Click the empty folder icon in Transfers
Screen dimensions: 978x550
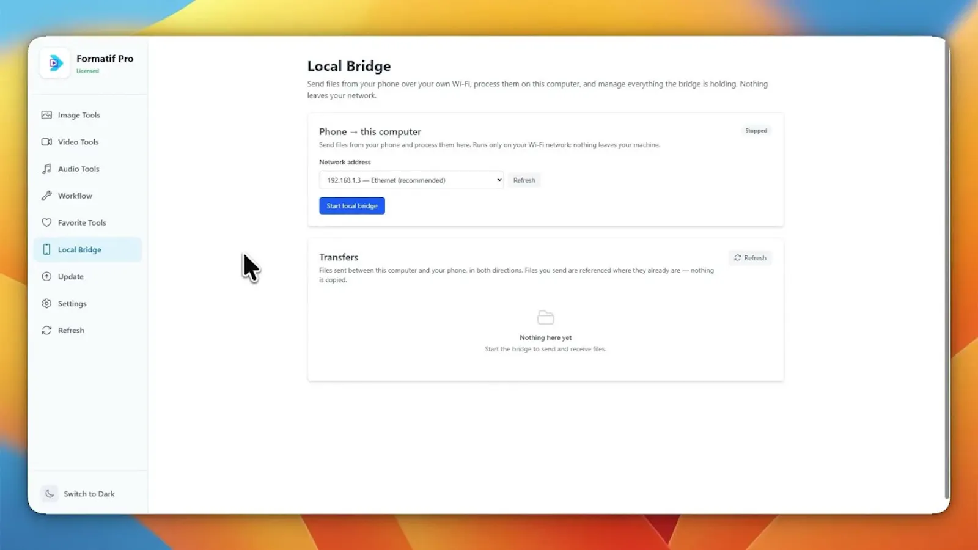point(545,317)
